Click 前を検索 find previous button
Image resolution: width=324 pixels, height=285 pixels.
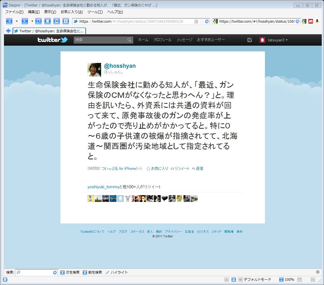(92, 273)
